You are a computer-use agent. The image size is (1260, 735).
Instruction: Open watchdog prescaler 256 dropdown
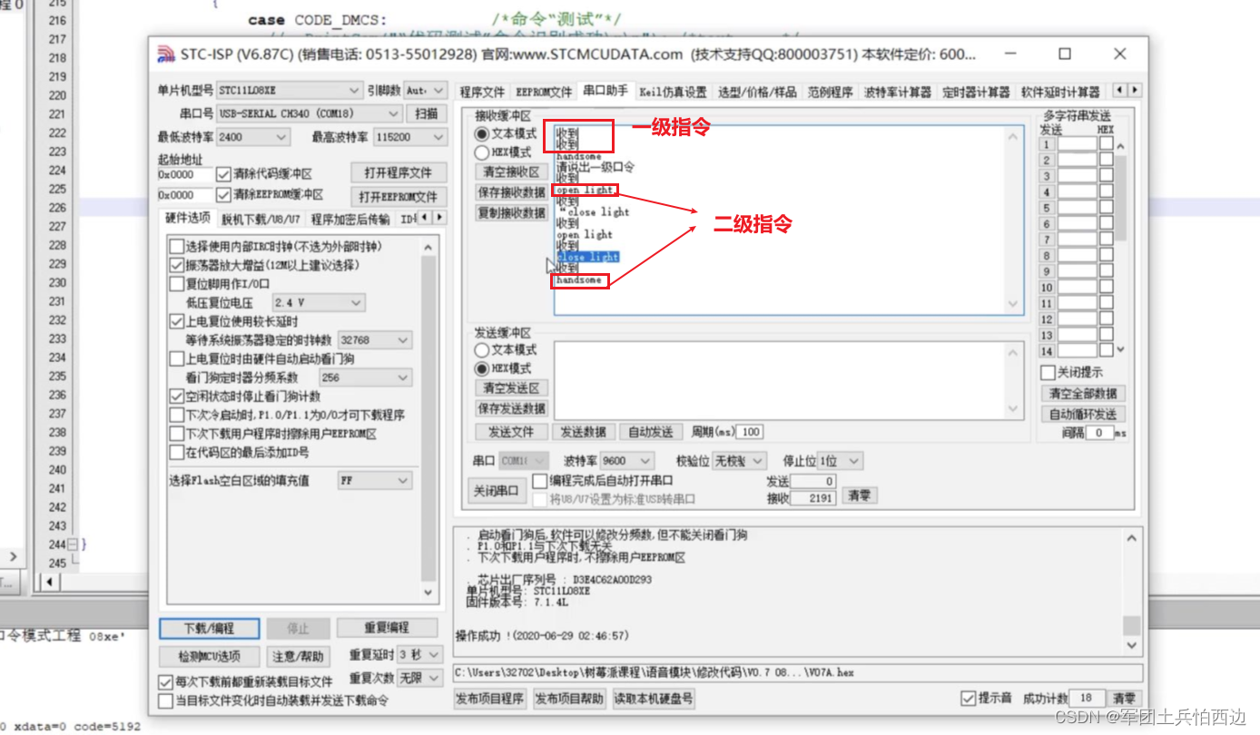(x=365, y=377)
